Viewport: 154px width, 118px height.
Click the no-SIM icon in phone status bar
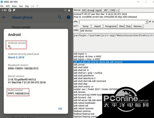(65, 10)
